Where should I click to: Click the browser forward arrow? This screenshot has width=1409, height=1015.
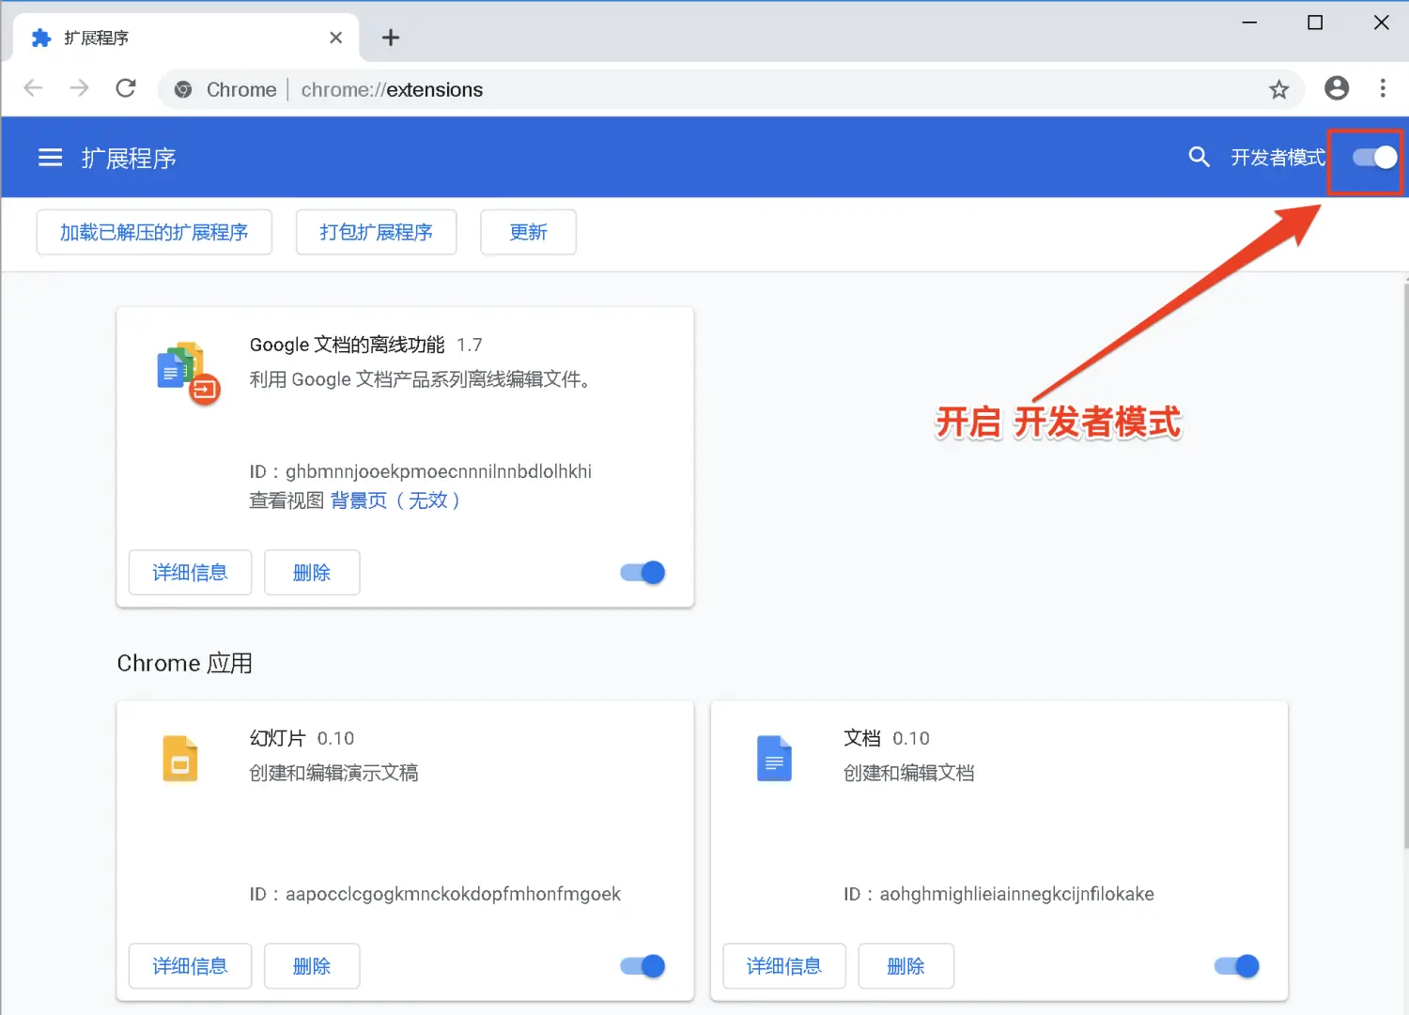80,88
